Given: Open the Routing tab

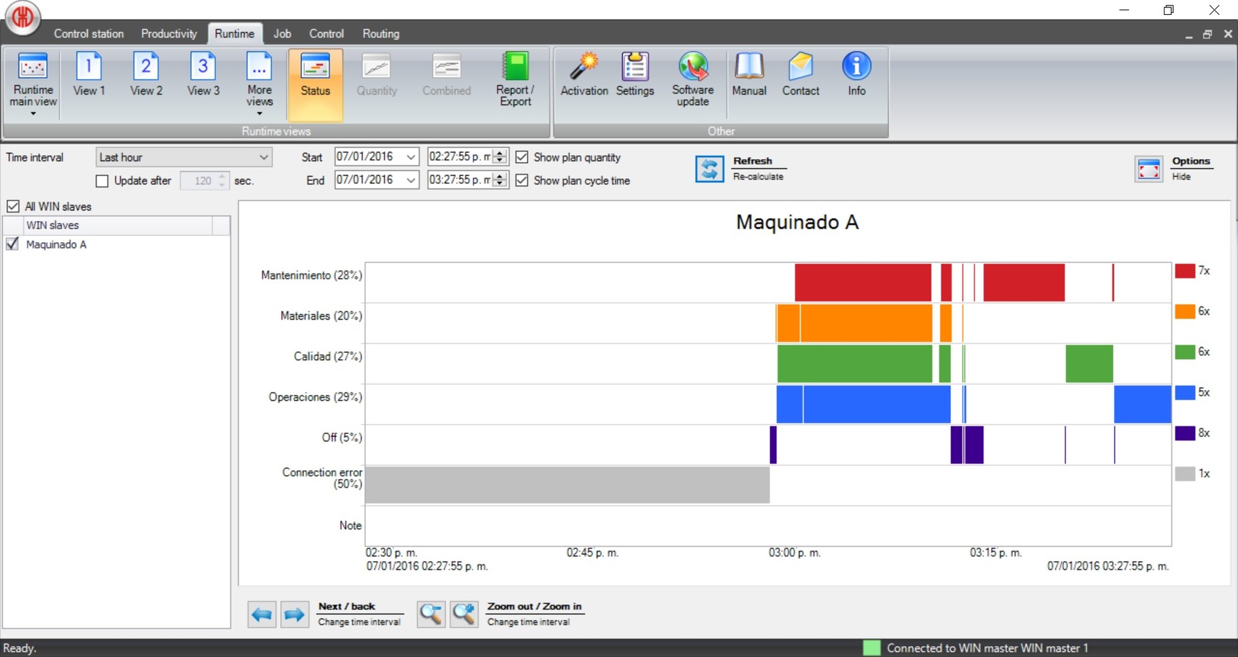Looking at the screenshot, I should click(380, 33).
